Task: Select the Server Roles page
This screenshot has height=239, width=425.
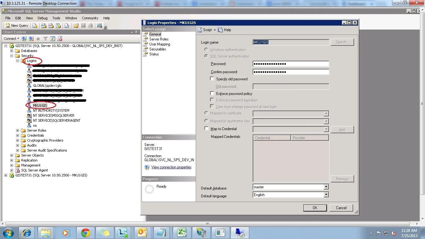Action: pyautogui.click(x=159, y=39)
